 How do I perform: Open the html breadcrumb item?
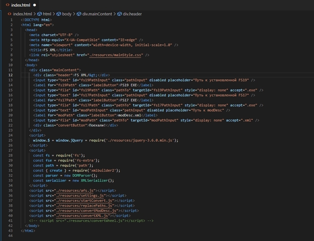pyautogui.click(x=47, y=14)
